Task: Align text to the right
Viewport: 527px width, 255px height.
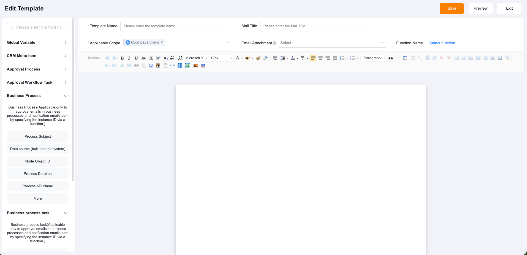Action: (x=328, y=58)
